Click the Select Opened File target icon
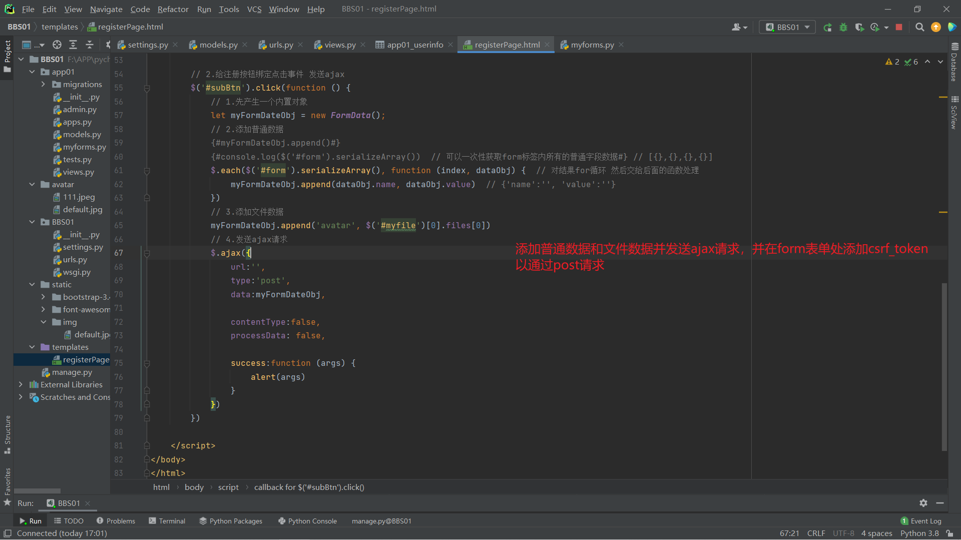Viewport: 961px width, 540px height. [57, 45]
